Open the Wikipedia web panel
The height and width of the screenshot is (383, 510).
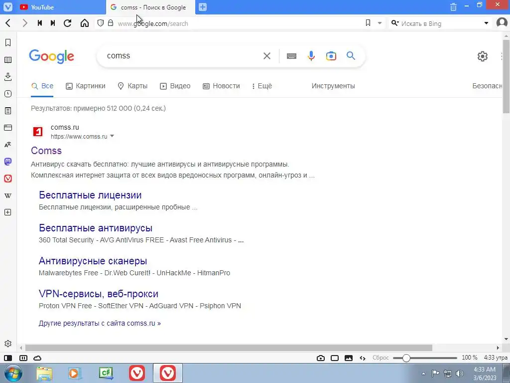coord(8,195)
